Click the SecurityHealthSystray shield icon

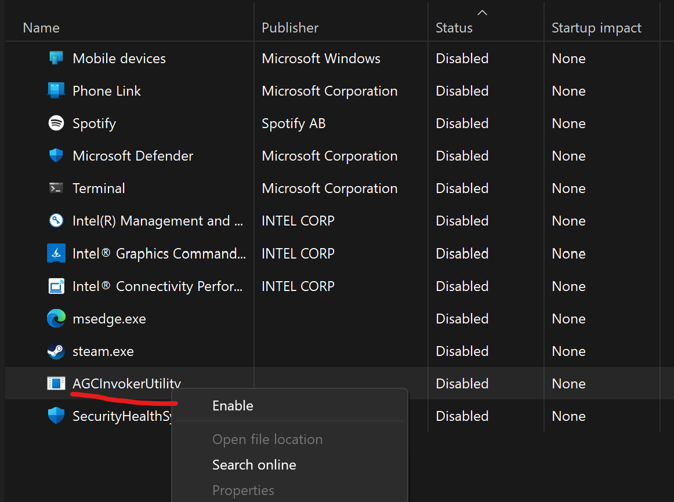(56, 416)
